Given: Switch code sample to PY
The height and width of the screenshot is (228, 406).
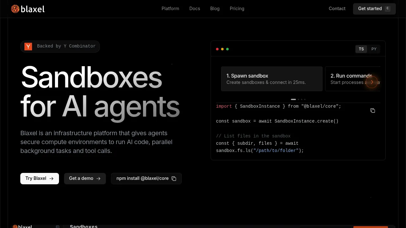Looking at the screenshot, I should 374,49.
